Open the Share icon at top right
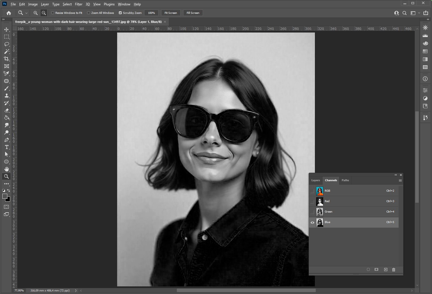 click(x=426, y=13)
